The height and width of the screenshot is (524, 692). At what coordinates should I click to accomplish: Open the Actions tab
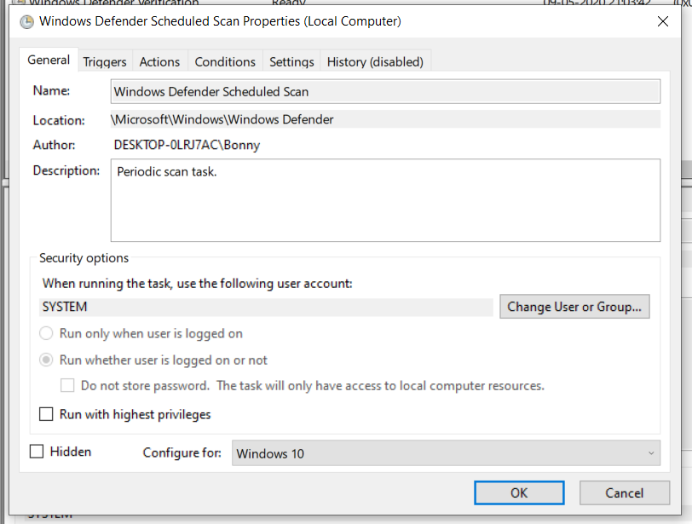pos(159,61)
